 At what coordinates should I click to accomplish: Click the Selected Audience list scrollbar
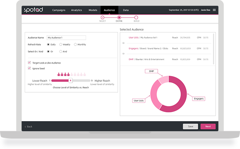213,49
